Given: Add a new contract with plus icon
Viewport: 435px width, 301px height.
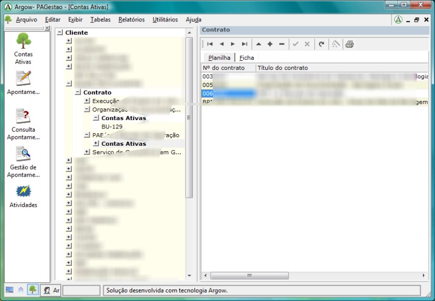Looking at the screenshot, I should click(x=270, y=44).
